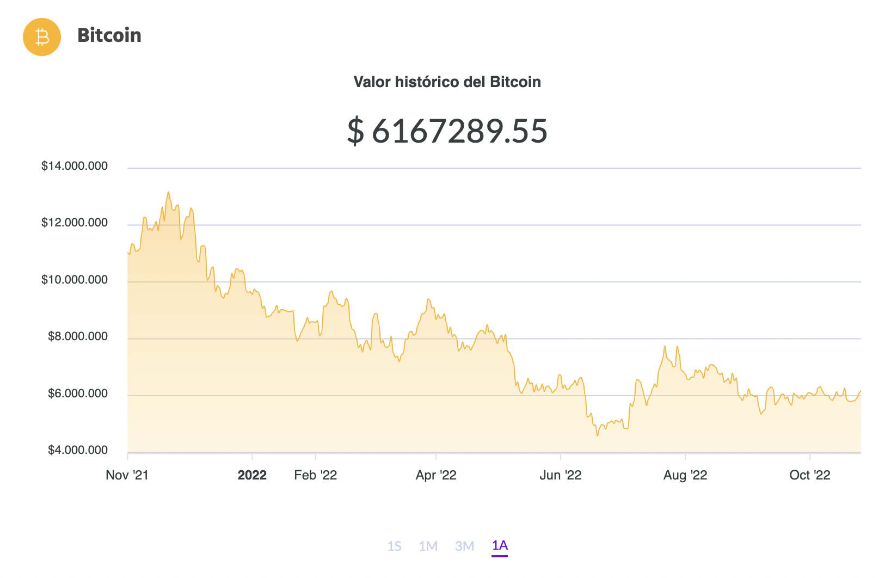The height and width of the screenshot is (578, 885).
Task: Click the $4.000.000 y-axis label
Action: [x=78, y=450]
